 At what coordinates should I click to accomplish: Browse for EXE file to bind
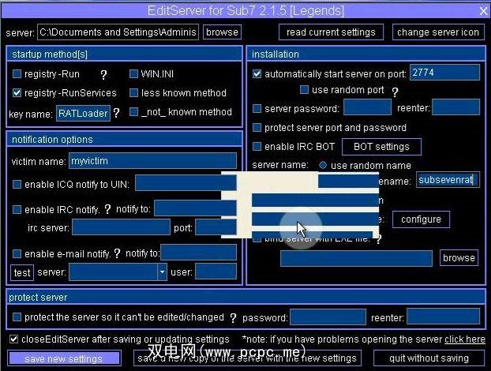[x=459, y=258]
